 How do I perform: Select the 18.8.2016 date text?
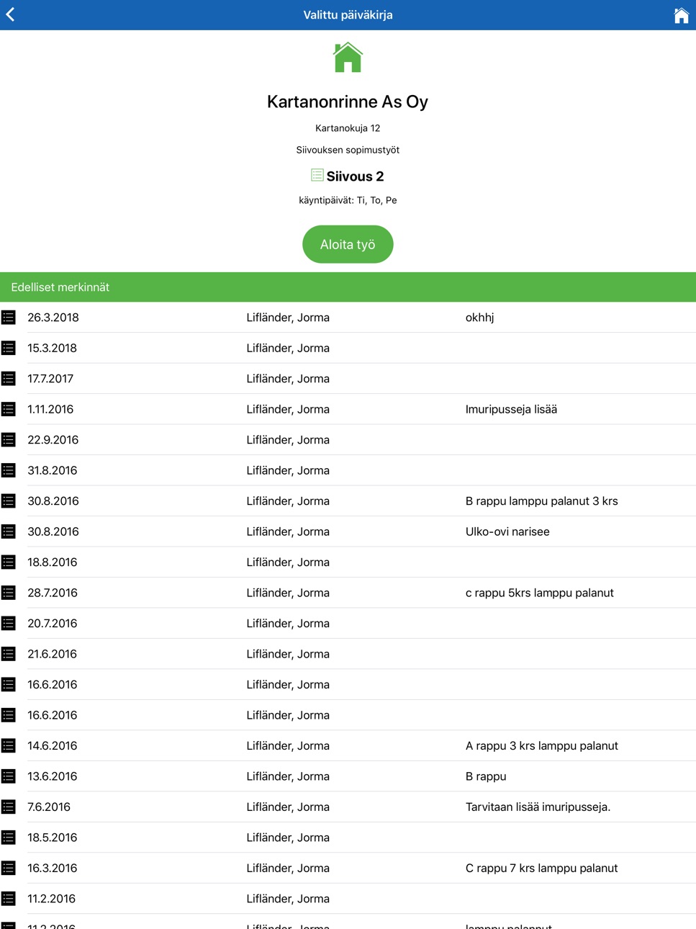click(x=53, y=562)
